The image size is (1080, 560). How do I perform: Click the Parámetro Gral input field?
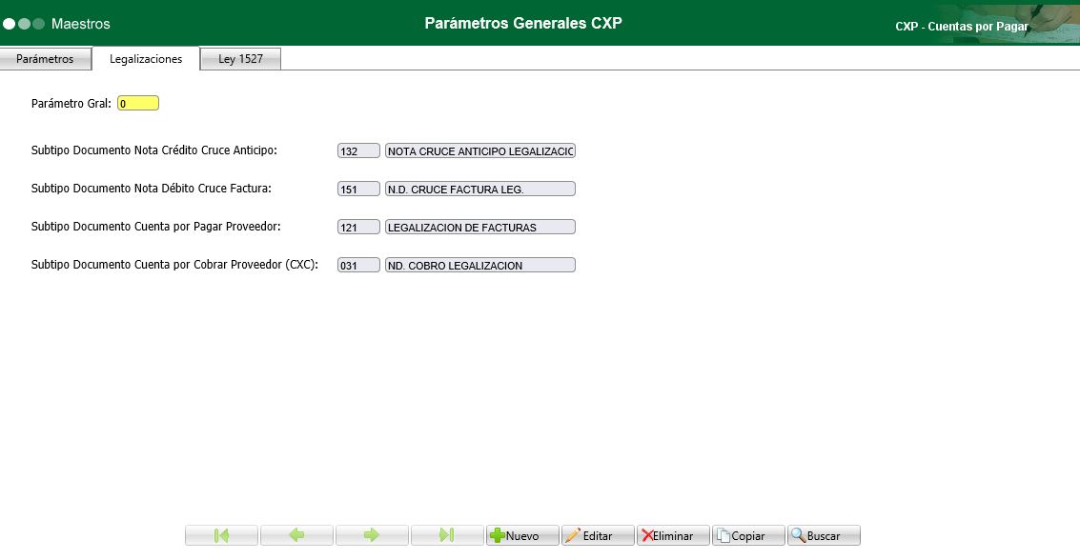pos(138,103)
